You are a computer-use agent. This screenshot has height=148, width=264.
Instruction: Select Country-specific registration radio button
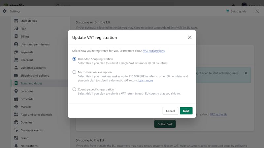point(74,89)
